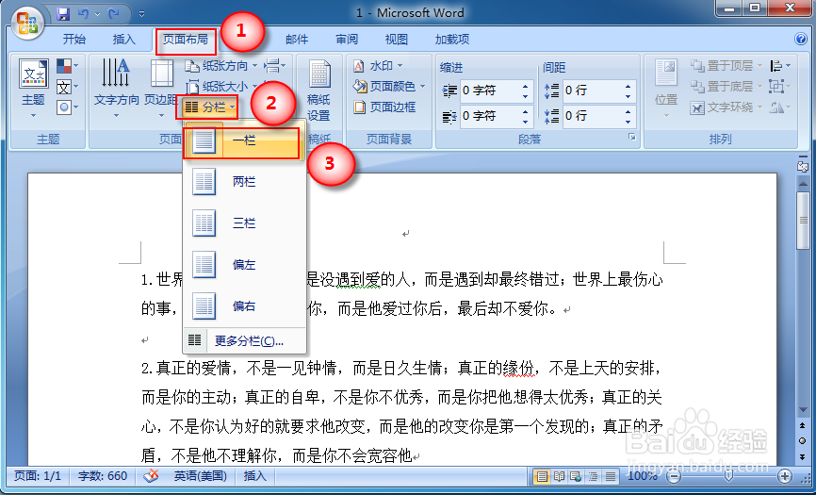Open the 主题 themes gallery button
816x495 pixels.
33,88
